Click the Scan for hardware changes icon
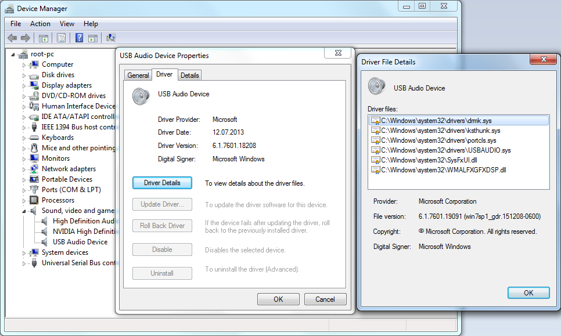 tap(111, 38)
